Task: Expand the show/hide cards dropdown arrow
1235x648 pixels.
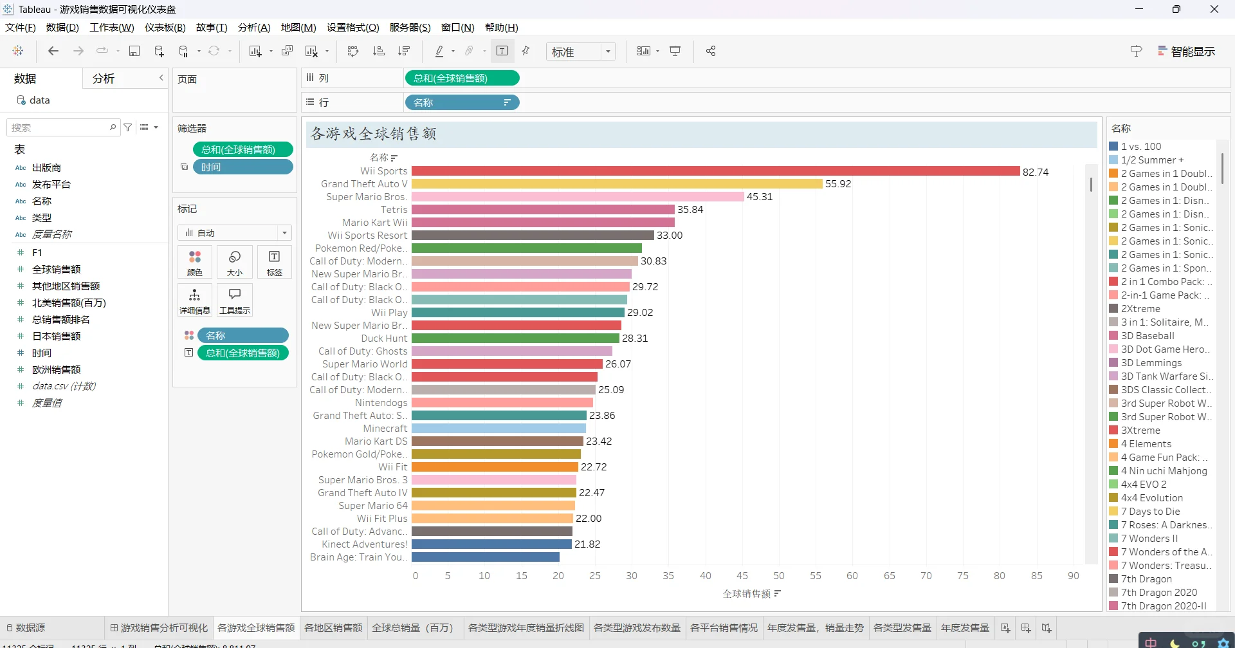Action: [658, 51]
